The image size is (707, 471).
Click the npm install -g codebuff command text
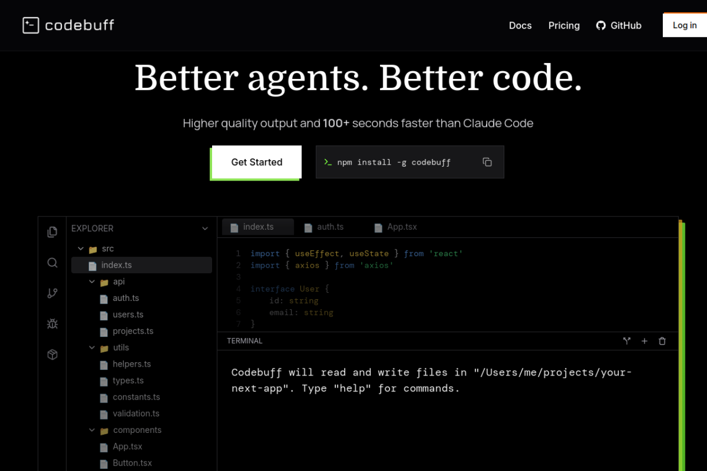click(394, 162)
